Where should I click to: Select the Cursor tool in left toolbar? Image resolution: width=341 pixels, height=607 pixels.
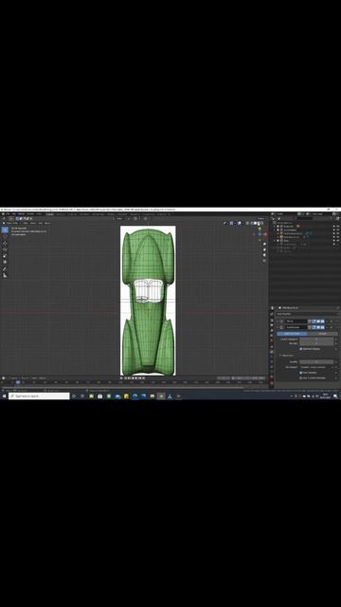pos(5,237)
